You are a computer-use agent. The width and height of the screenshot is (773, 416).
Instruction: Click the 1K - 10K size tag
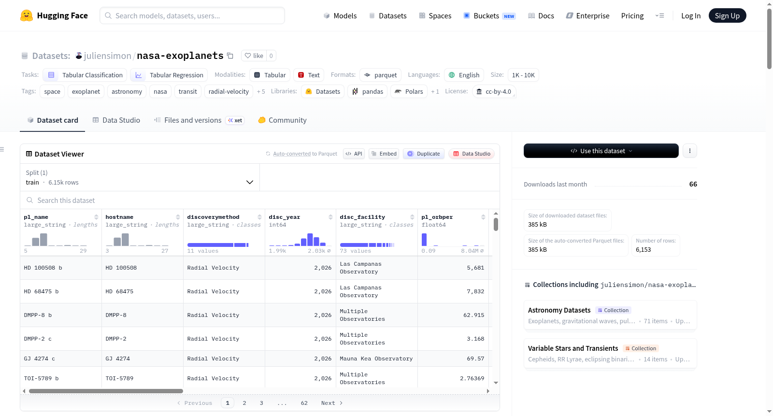[523, 75]
